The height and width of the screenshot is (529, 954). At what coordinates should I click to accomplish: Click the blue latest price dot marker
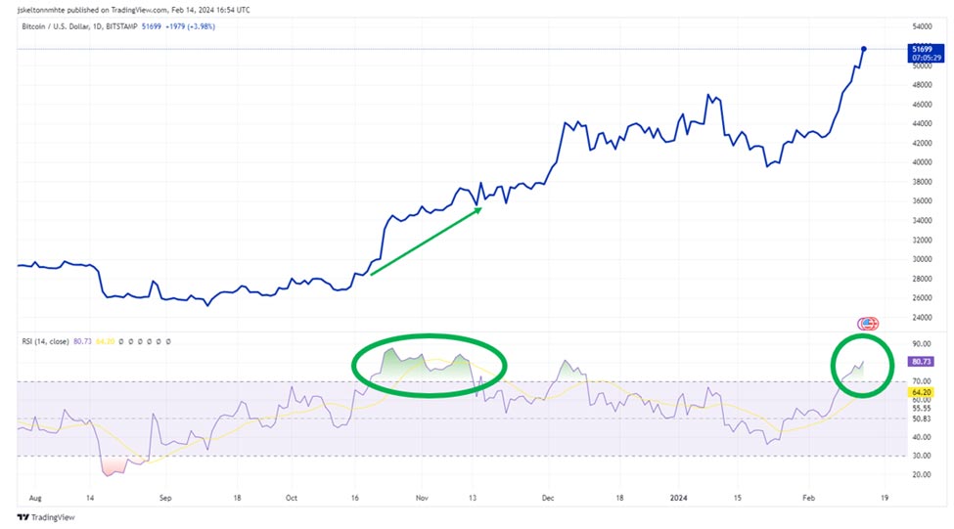click(x=863, y=48)
